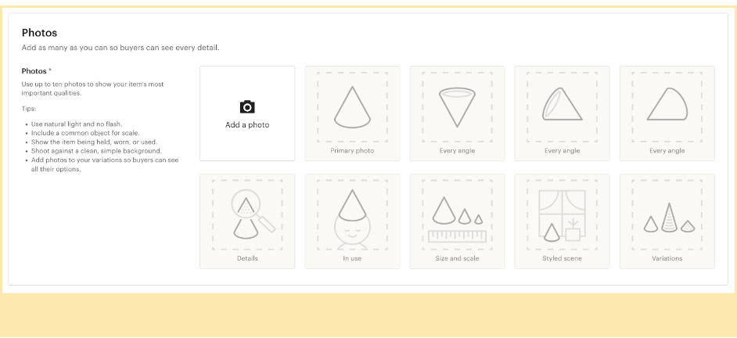The height and width of the screenshot is (338, 737).
Task: Select the inverted cone Every angle slot
Action: pos(458,113)
